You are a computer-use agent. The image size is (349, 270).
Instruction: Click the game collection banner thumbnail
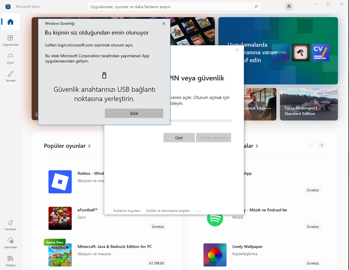click(193, 31)
